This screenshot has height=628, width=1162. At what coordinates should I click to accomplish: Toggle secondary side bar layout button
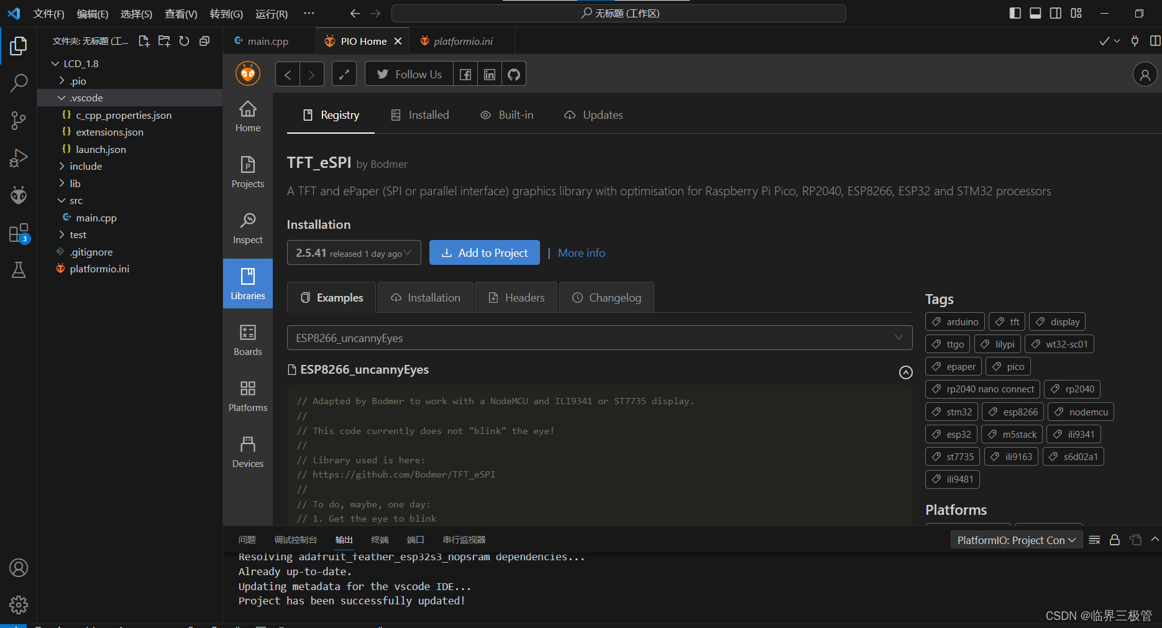coord(1056,13)
